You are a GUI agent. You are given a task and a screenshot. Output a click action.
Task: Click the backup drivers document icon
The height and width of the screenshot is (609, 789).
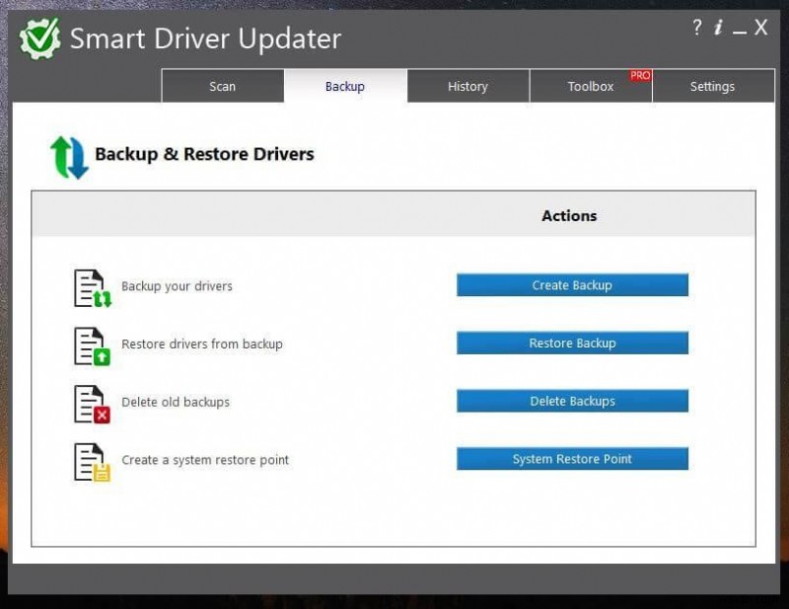89,286
